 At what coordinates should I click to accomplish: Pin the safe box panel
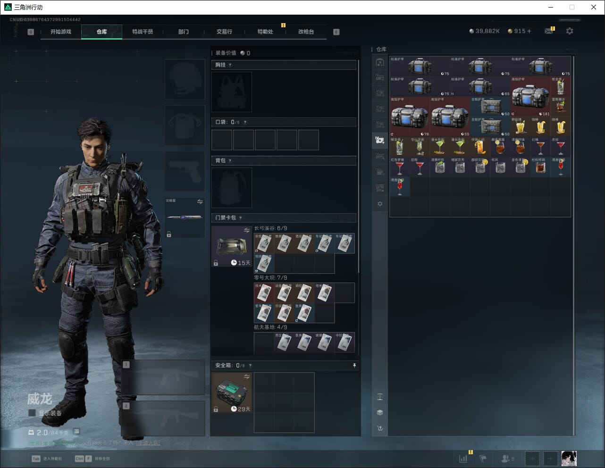pyautogui.click(x=354, y=366)
